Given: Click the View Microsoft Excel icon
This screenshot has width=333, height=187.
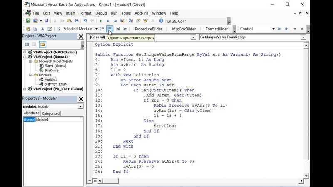Looking at the screenshot, I should click(28, 21).
